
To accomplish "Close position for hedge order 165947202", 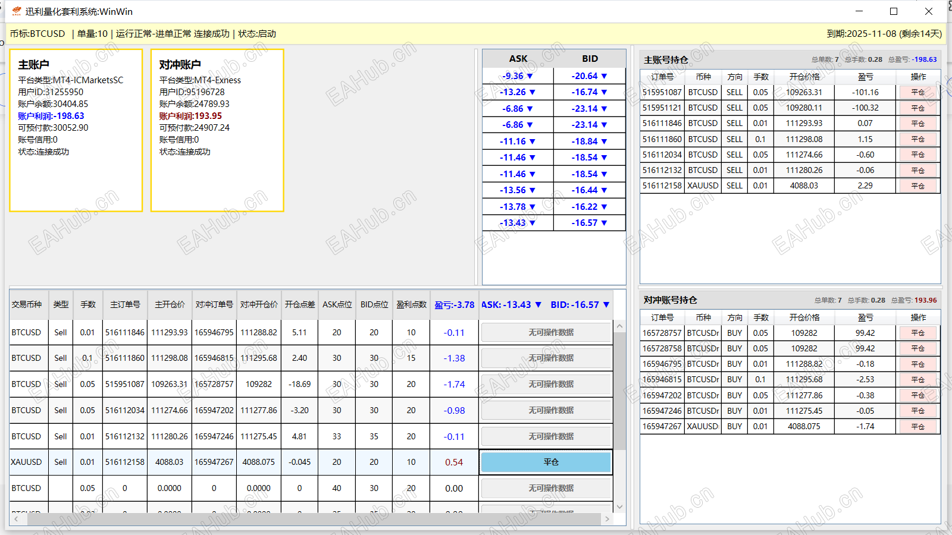I will coord(918,395).
